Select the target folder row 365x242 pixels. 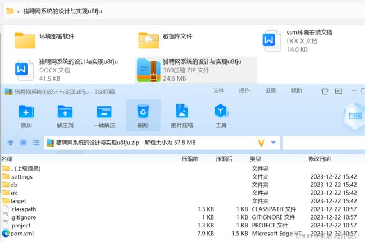click(182, 201)
